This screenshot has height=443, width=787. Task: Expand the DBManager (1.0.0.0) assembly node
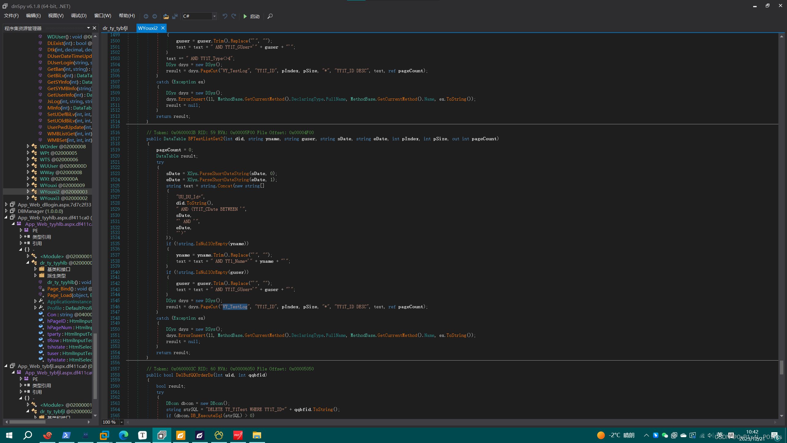6,211
